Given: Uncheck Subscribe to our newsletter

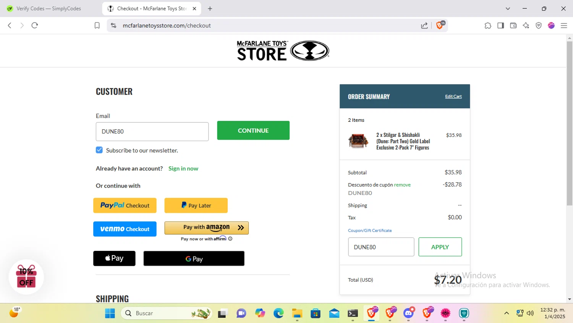Looking at the screenshot, I should [x=99, y=150].
